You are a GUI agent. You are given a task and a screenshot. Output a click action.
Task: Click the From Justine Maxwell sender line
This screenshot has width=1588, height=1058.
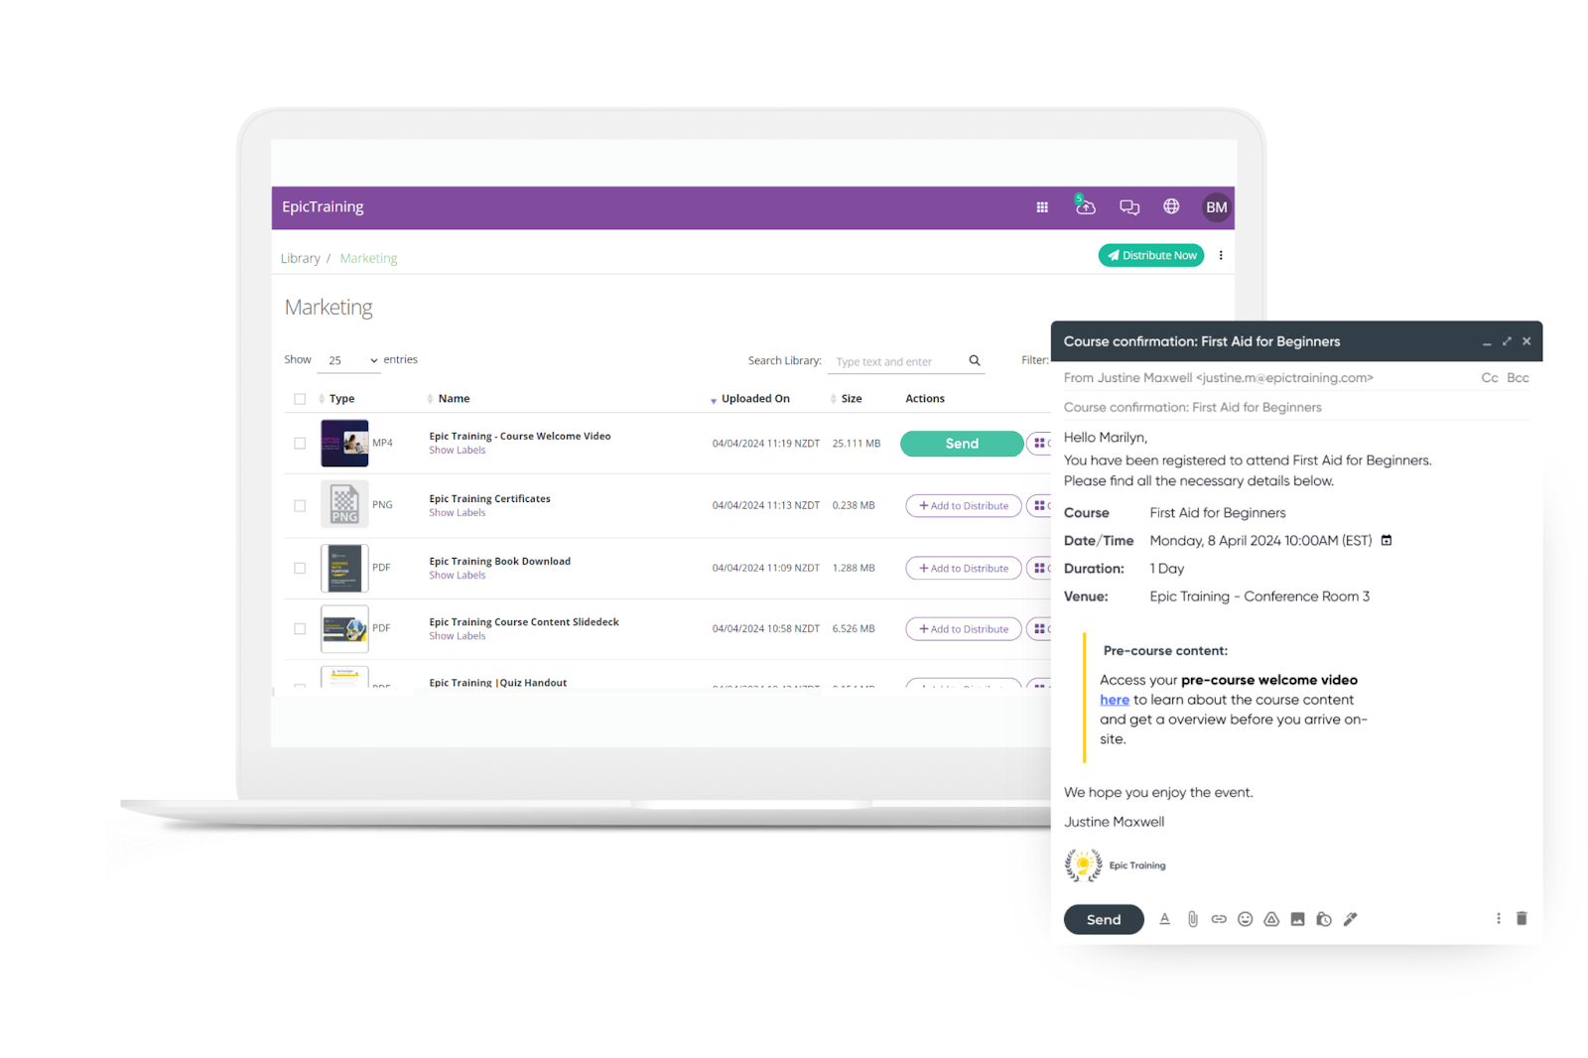pos(1219,378)
